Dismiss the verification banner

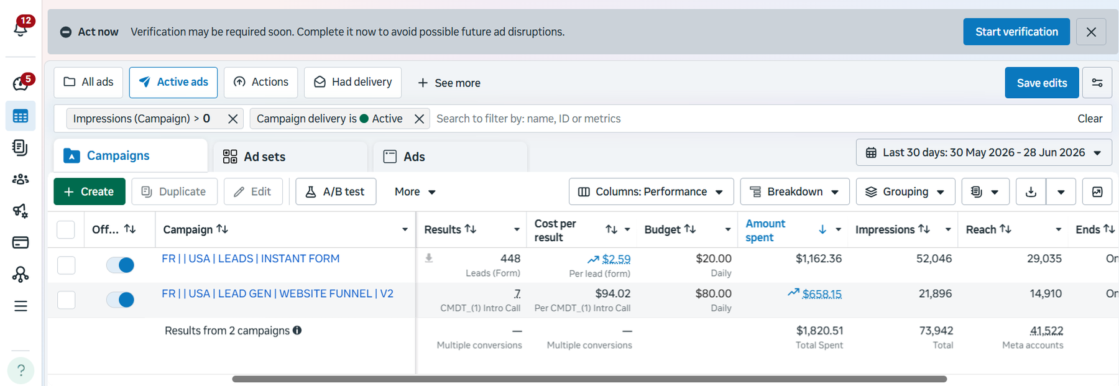click(1091, 32)
